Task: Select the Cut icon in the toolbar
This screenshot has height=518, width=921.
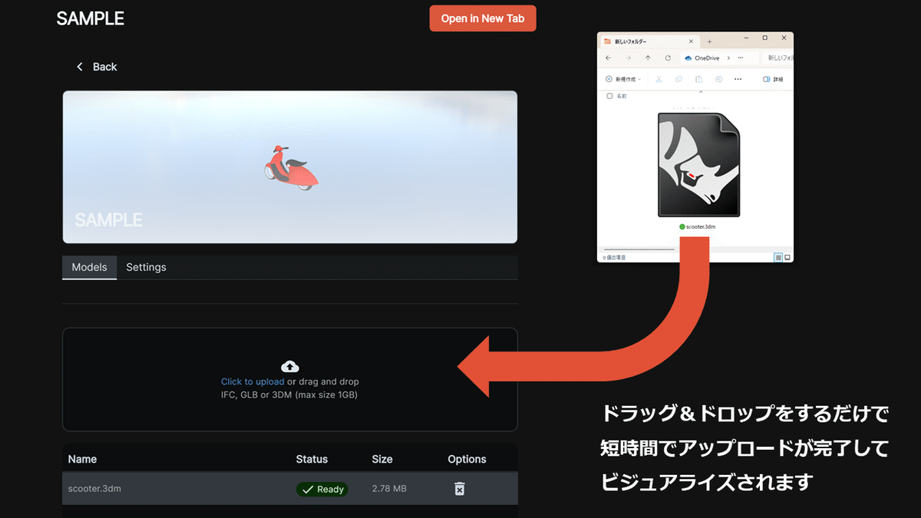Action: tap(658, 79)
